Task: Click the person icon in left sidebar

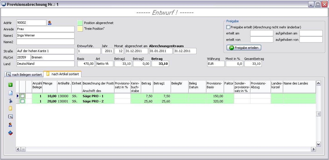Action: tap(10, 125)
